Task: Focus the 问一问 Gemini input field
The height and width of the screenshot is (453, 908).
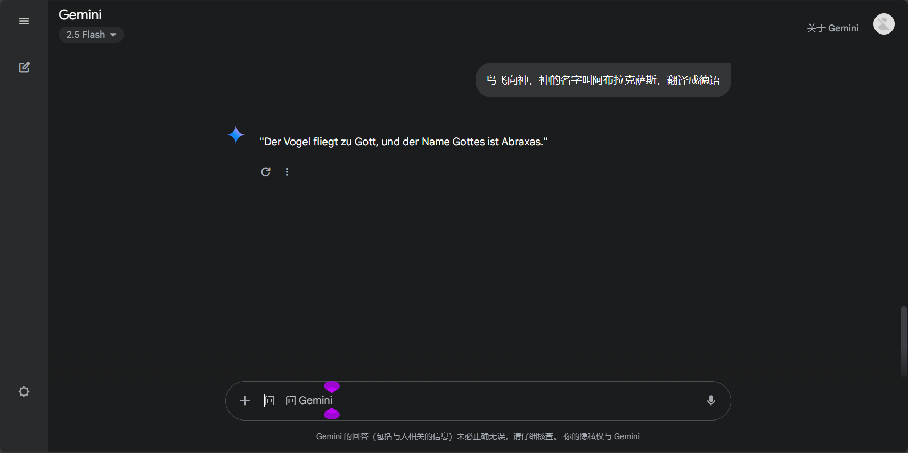Action: pyautogui.click(x=478, y=400)
